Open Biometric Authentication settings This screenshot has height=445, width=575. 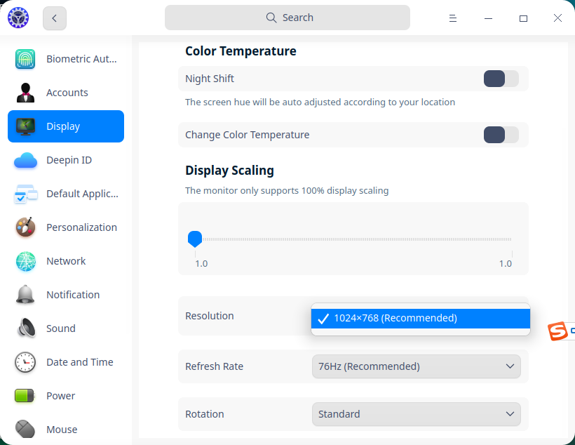(65, 59)
